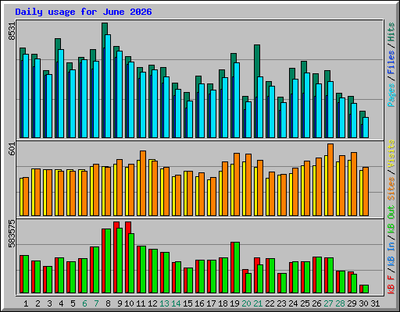Viewport: 400px width, 312px height.
Task: Click day label 26 on the x-axis
Action: [316, 303]
